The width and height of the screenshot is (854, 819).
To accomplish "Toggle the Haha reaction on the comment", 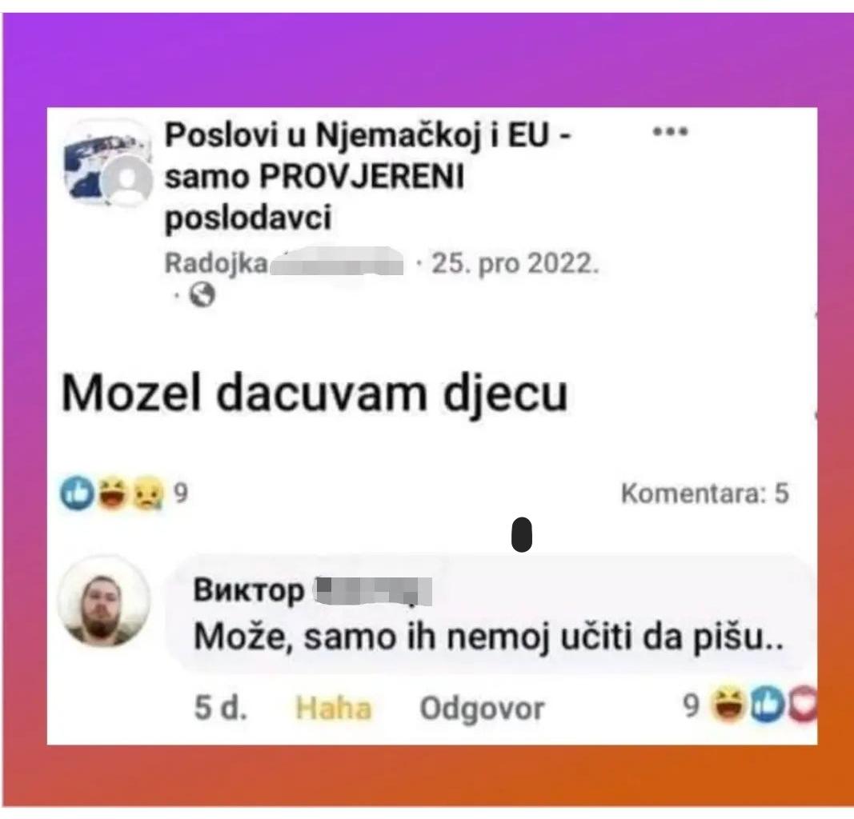I will [333, 708].
